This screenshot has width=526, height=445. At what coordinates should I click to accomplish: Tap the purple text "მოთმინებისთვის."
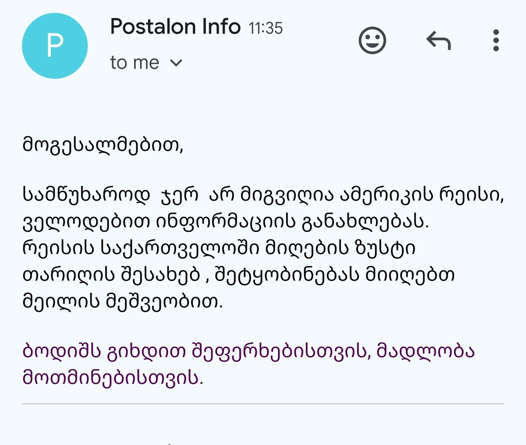pyautogui.click(x=112, y=378)
